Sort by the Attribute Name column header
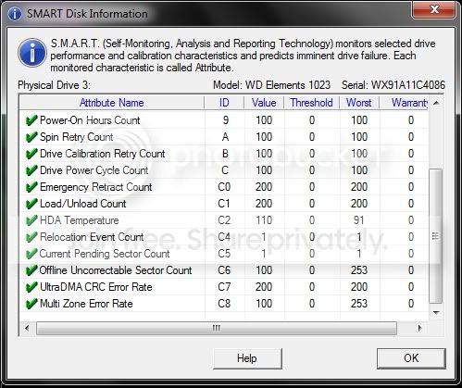Image resolution: width=462 pixels, height=388 pixels. (x=112, y=103)
